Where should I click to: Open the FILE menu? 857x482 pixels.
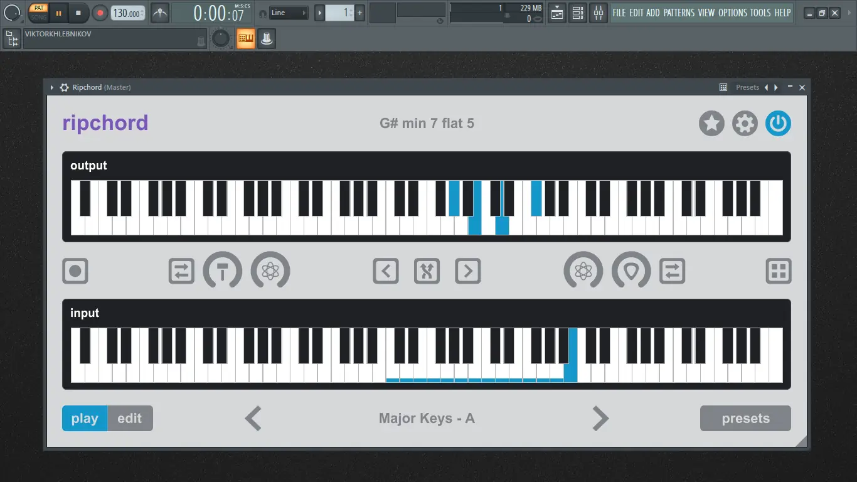pos(619,13)
